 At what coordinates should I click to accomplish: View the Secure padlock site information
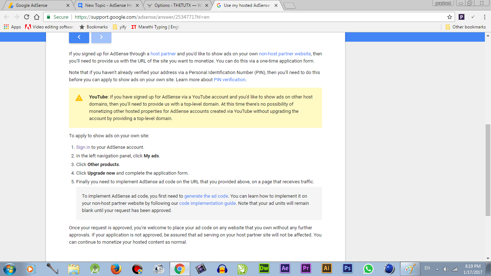[58, 17]
